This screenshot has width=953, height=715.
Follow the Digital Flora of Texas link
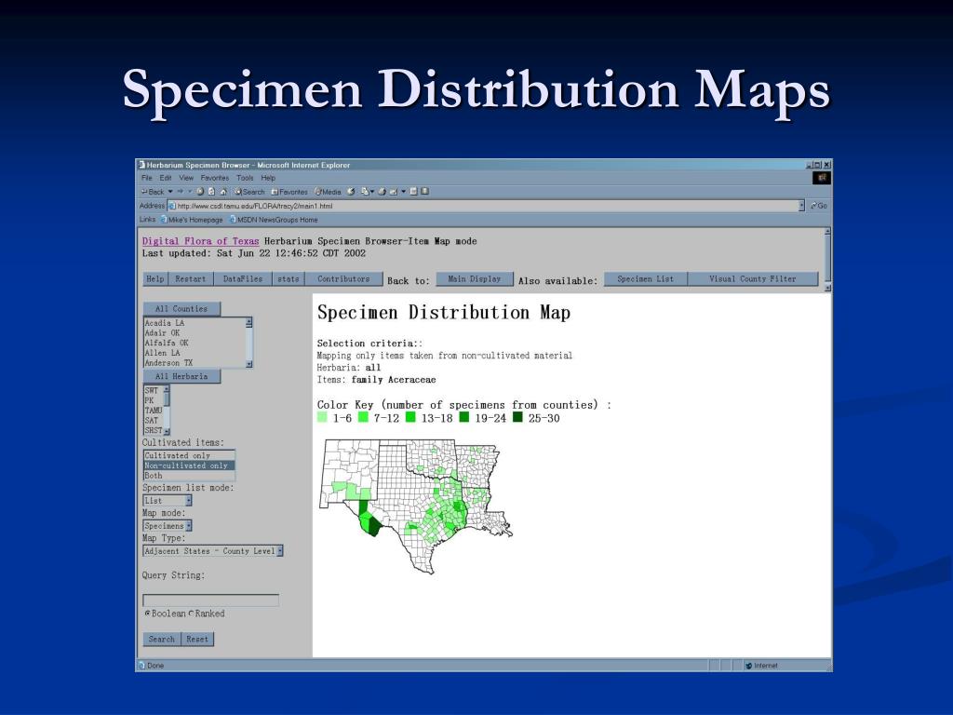click(x=201, y=241)
